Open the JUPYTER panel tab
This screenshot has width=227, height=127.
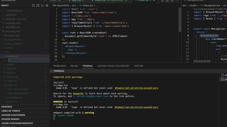click(138, 66)
